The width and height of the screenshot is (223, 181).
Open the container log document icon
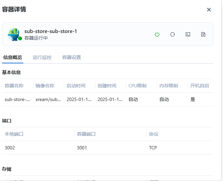point(203,34)
